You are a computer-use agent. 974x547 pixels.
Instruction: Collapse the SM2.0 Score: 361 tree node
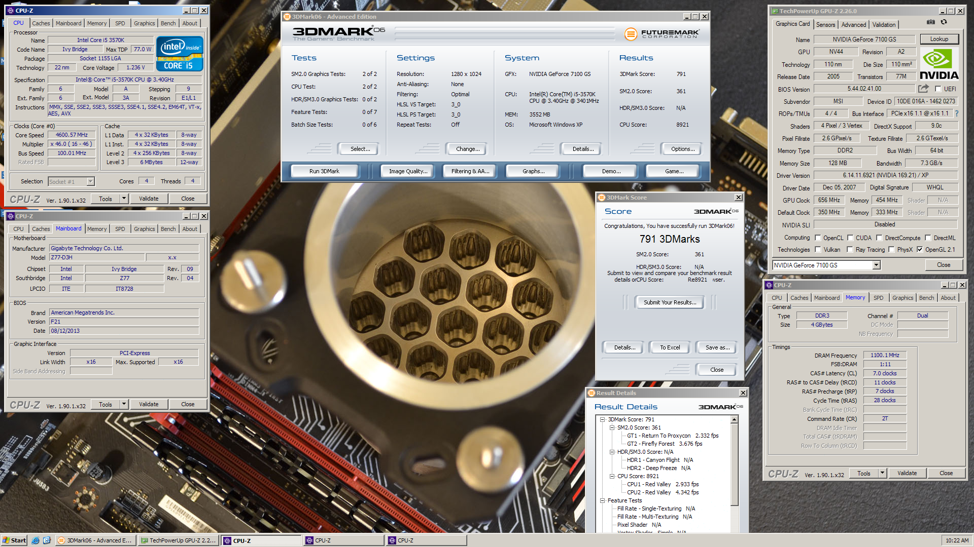pyautogui.click(x=612, y=427)
